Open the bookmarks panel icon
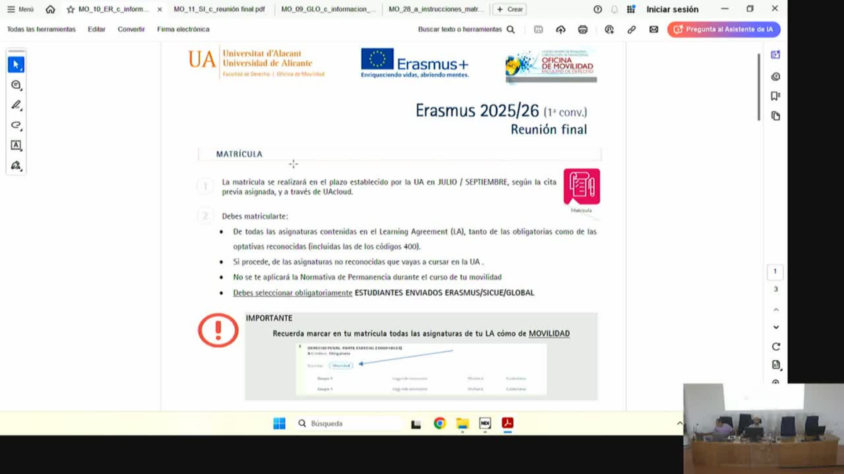This screenshot has width=844, height=474. click(775, 96)
